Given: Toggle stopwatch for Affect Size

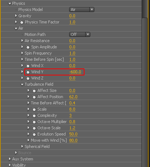Looking at the screenshot, I should [34, 91].
